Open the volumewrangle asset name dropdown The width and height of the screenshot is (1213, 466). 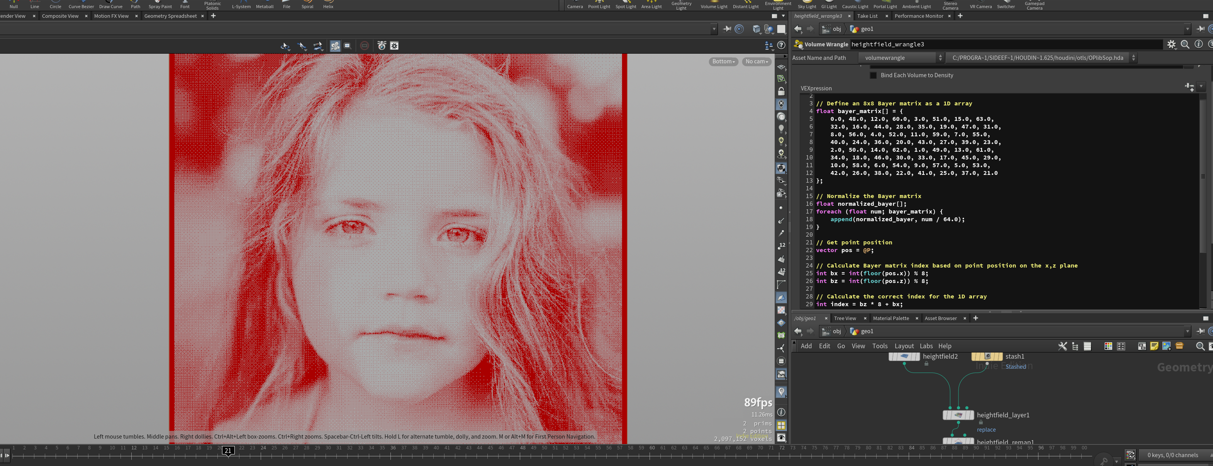click(x=901, y=58)
